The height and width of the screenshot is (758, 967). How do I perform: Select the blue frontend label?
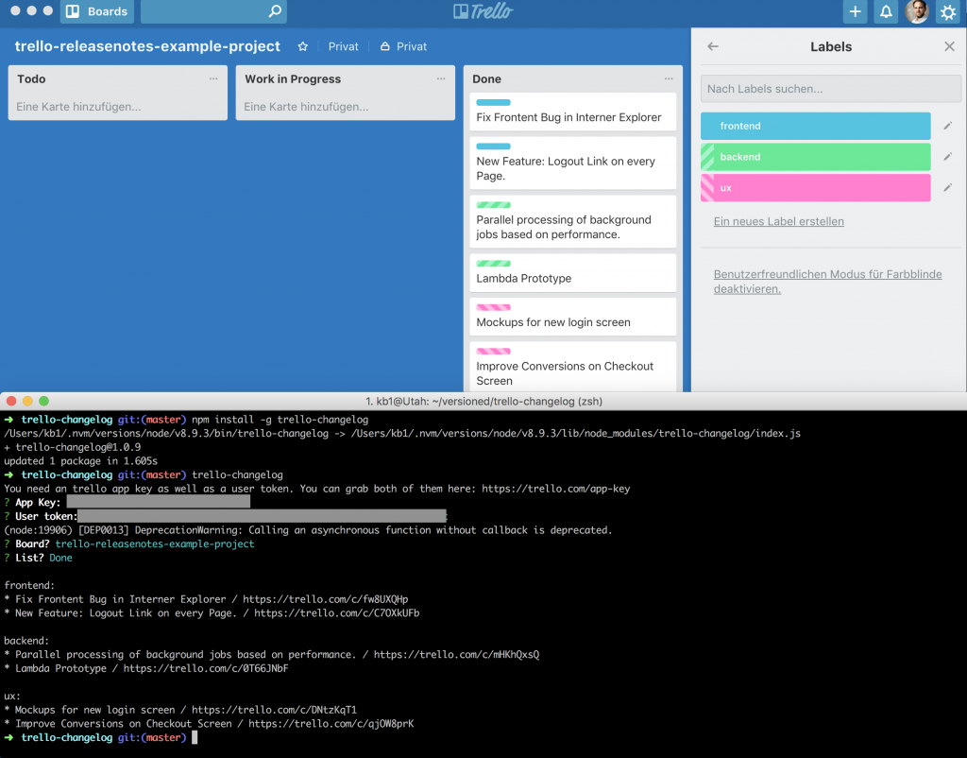point(815,126)
